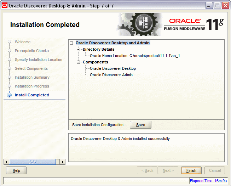Click the Help button
Viewport: 231px width, 186px height.
(x=16, y=170)
